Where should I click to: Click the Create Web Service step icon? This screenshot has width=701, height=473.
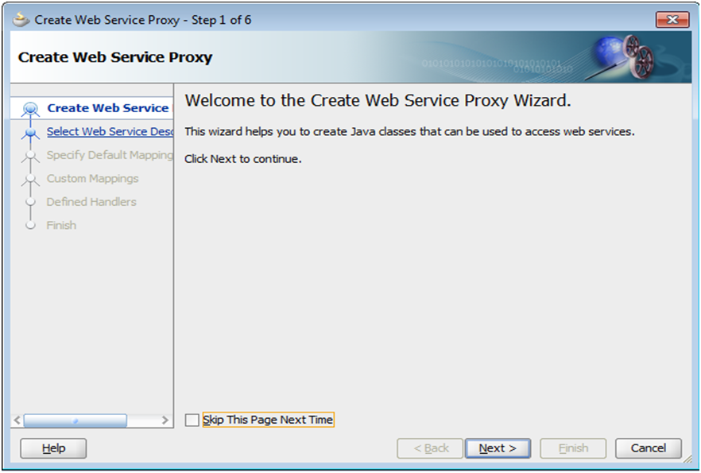(x=31, y=109)
